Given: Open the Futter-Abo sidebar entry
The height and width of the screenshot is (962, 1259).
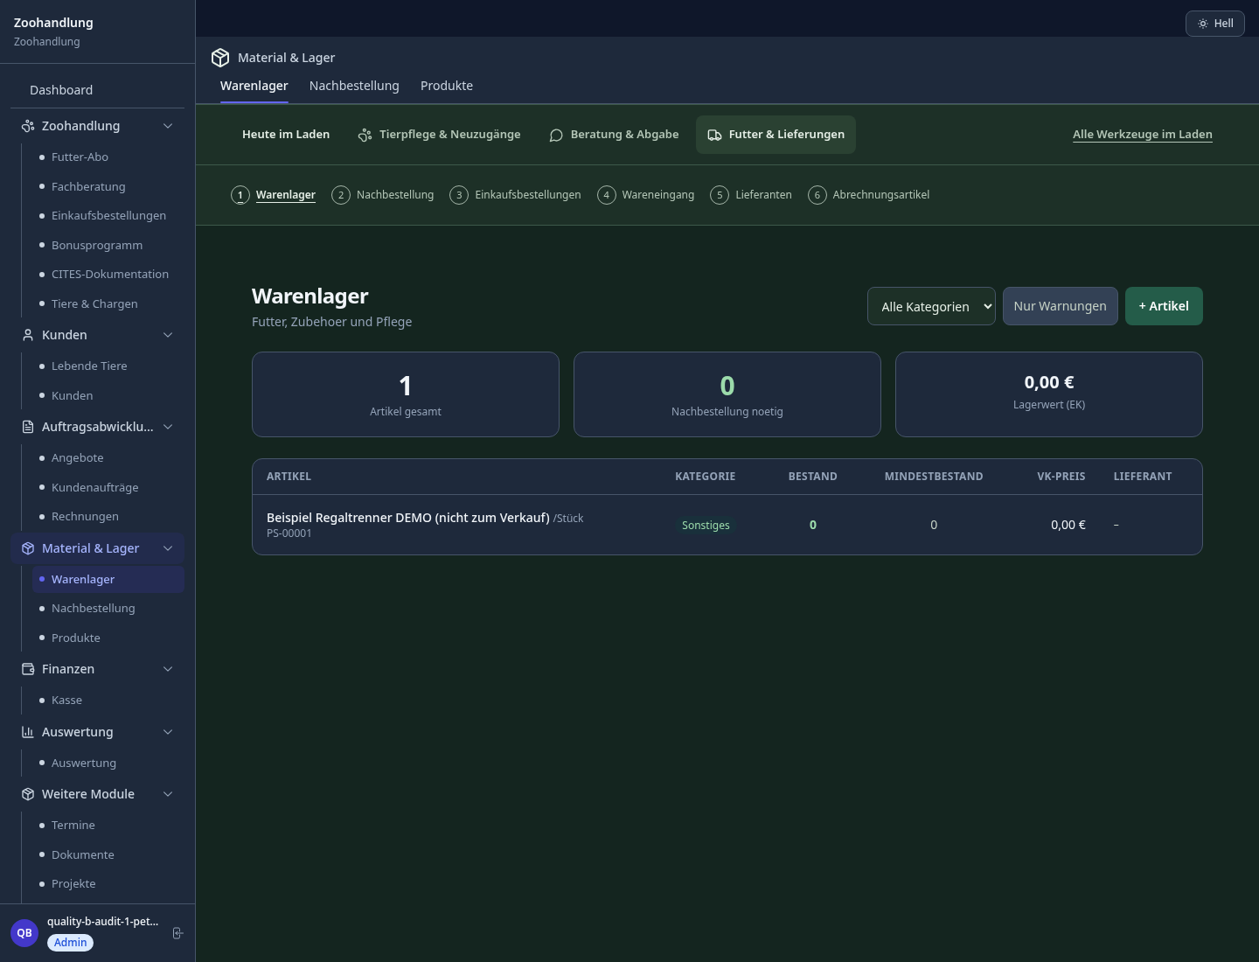Looking at the screenshot, I should coord(108,157).
